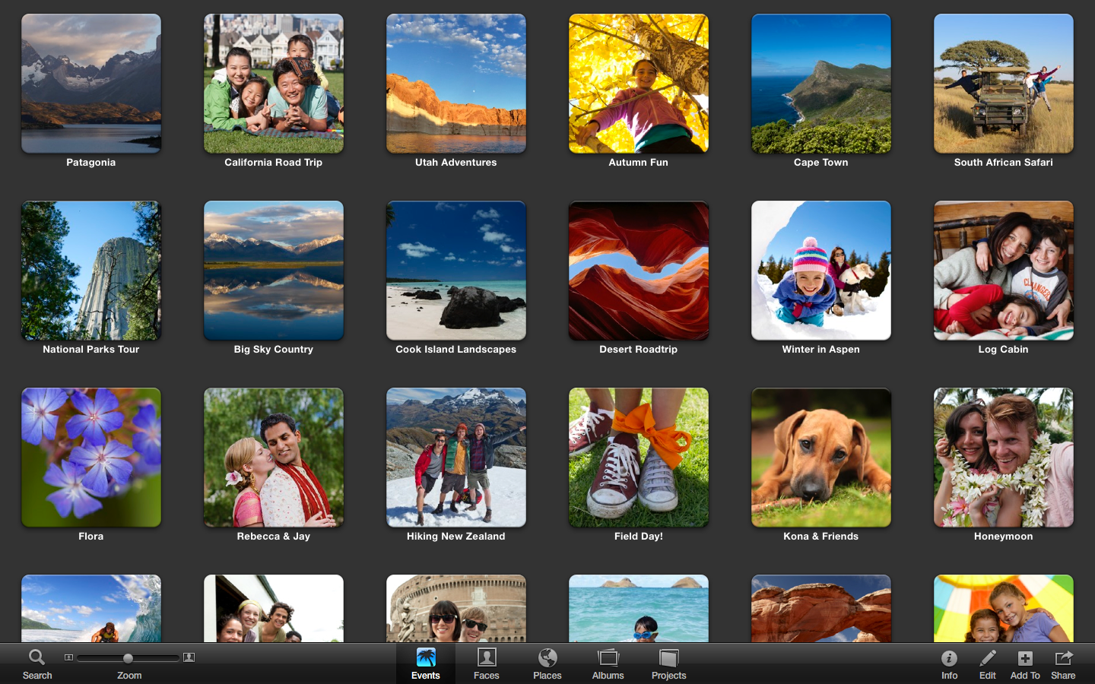
Task: Click the 'Field Day!' title text
Action: click(639, 537)
